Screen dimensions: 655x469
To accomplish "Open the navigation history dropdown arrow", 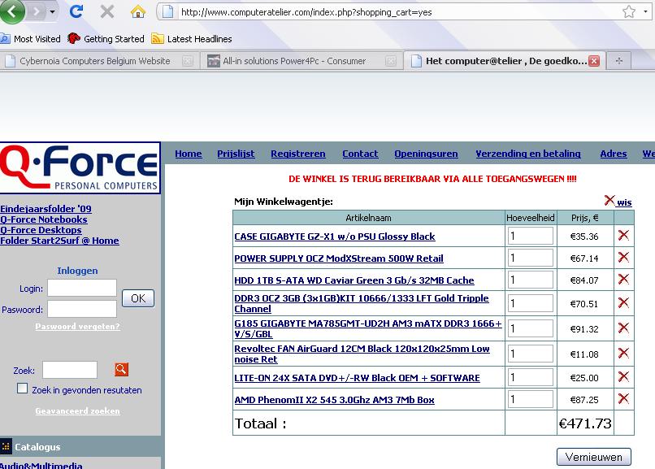I will point(52,12).
